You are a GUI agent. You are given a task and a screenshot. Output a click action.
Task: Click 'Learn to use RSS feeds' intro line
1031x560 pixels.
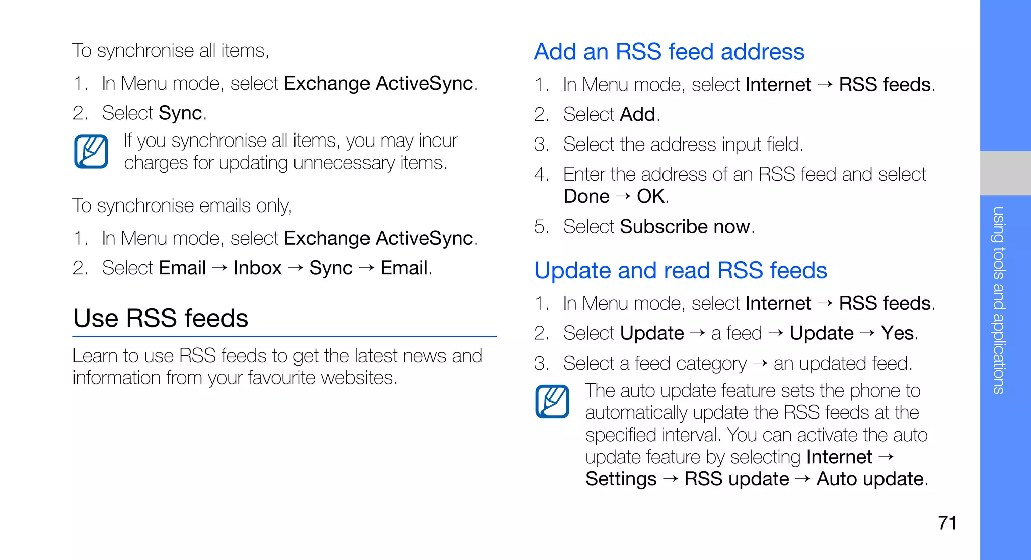click(277, 356)
